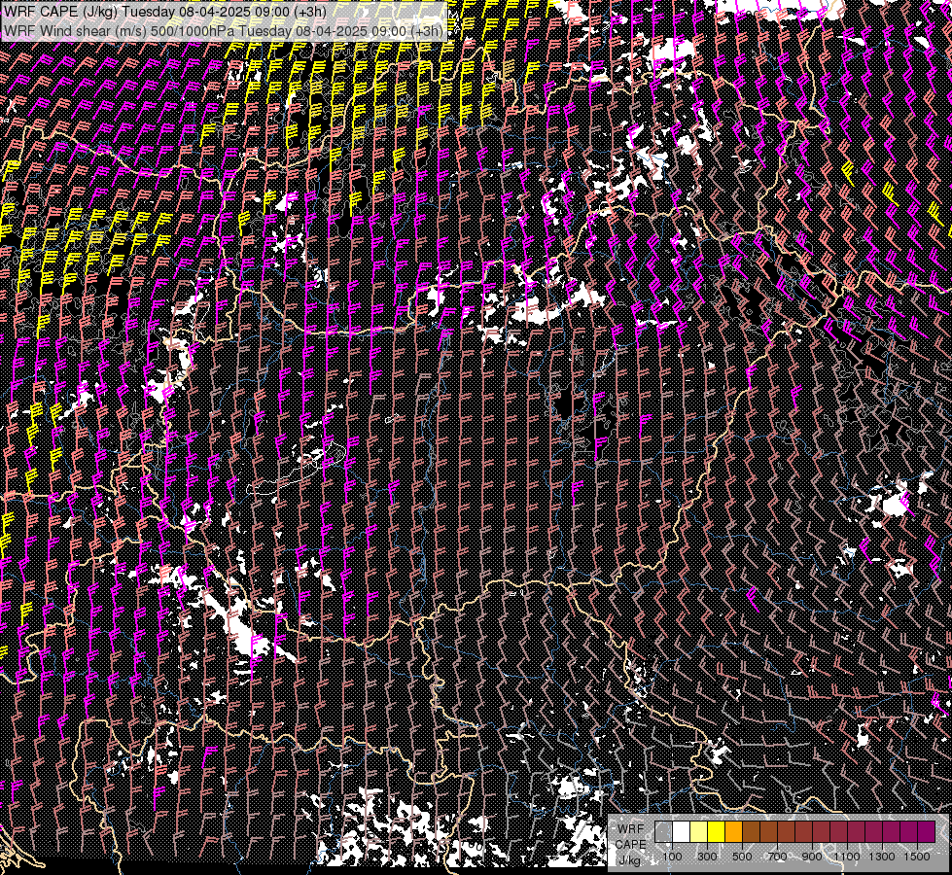Screen dimensions: 952x875
Task: Click the CAPE label in the legend
Action: coord(631,845)
